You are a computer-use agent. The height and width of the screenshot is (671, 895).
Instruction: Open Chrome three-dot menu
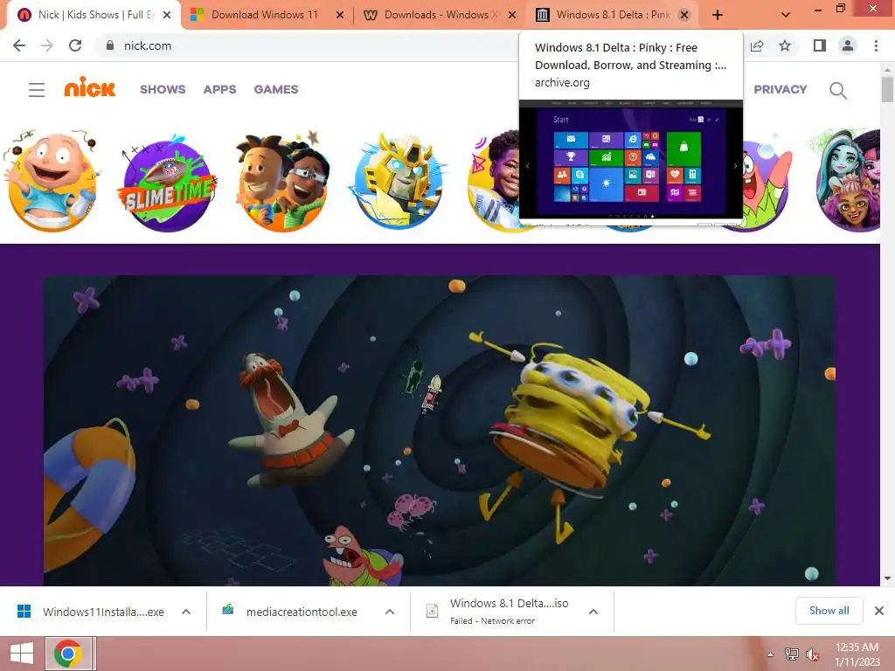(x=876, y=45)
